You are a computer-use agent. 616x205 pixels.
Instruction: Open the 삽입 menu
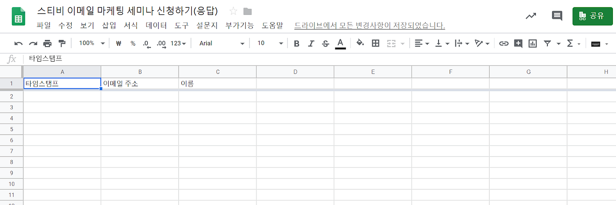(109, 26)
